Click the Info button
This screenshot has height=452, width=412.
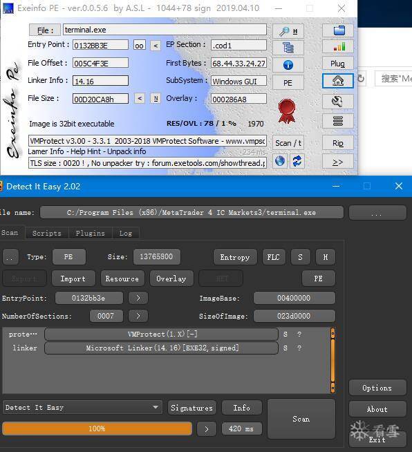tap(242, 408)
